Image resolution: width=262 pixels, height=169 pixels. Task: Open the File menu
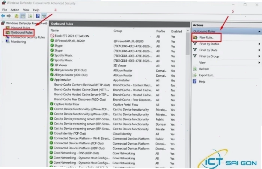click(x=5, y=10)
